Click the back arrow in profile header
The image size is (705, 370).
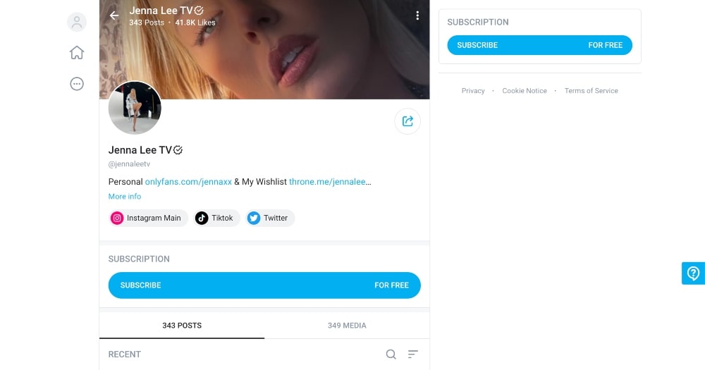pos(114,16)
